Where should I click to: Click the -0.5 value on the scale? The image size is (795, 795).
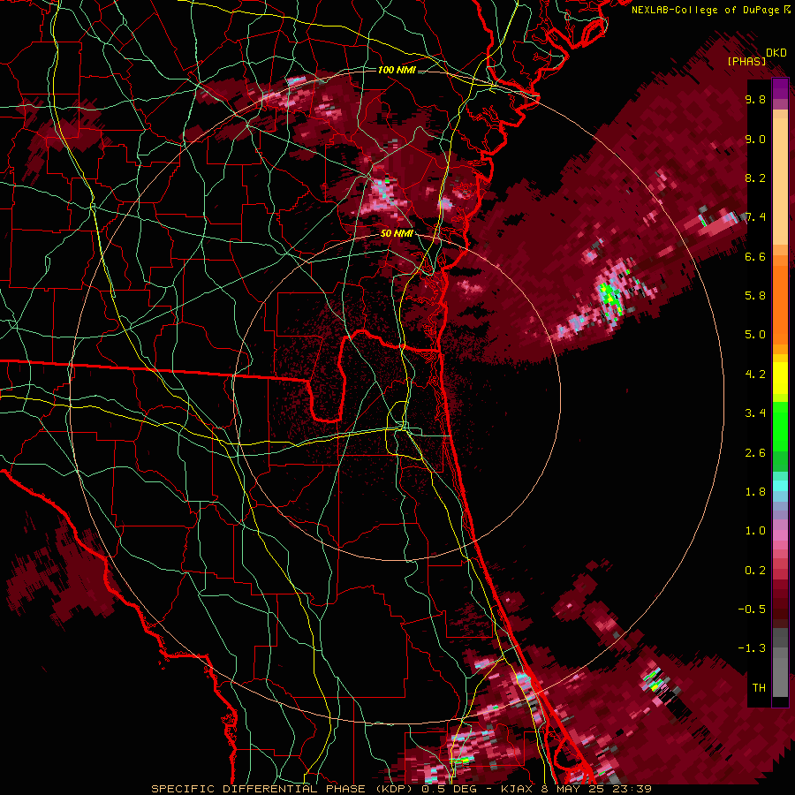tap(752, 609)
